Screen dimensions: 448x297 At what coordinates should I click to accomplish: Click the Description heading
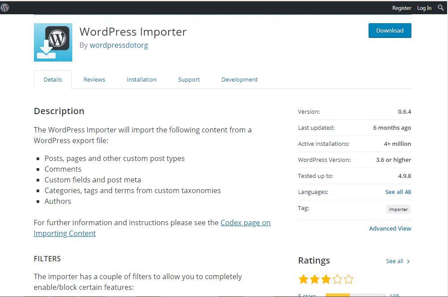click(x=59, y=111)
